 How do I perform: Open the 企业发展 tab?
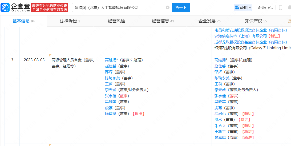pyautogui.click(x=209, y=21)
